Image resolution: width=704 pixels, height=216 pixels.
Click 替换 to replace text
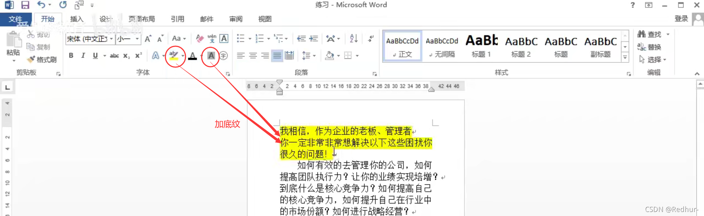[649, 47]
